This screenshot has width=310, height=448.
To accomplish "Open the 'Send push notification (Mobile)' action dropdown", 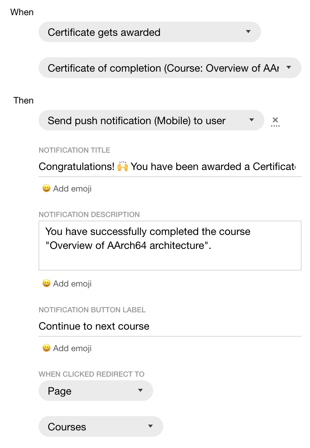I will click(x=146, y=120).
